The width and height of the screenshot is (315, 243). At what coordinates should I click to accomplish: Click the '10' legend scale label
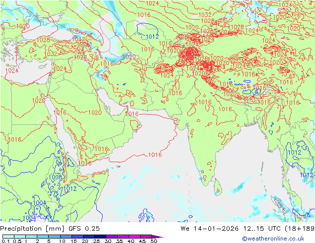62,241
